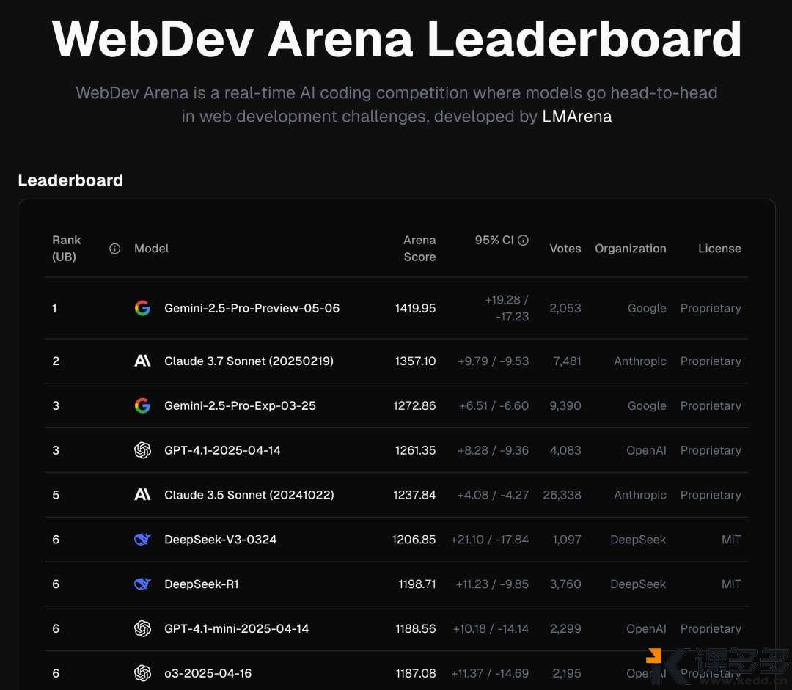Click the confidence interval +4.08 / -4.27
The image size is (792, 690).
tap(493, 495)
